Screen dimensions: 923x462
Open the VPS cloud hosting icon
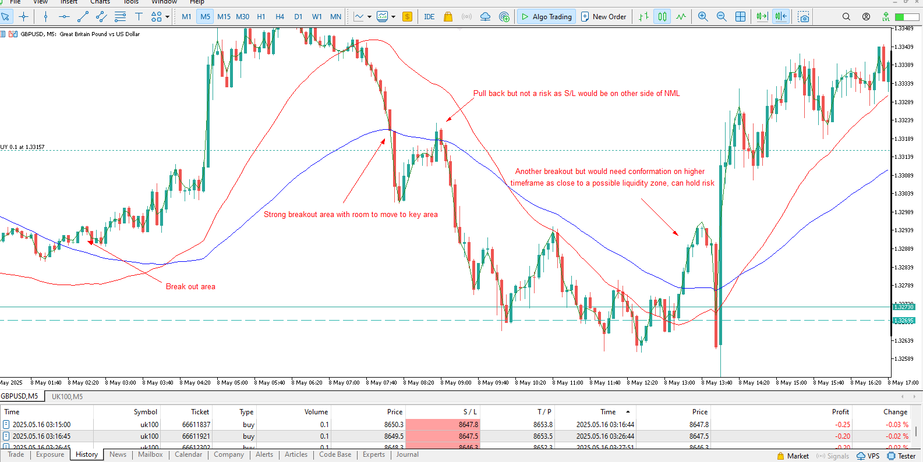(x=485, y=17)
